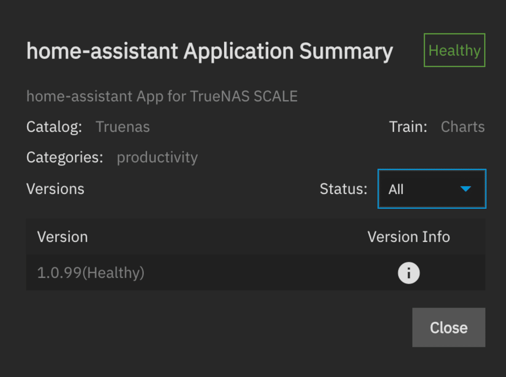The image size is (506, 377).
Task: Open the Status dropdown set to All
Action: 432,189
